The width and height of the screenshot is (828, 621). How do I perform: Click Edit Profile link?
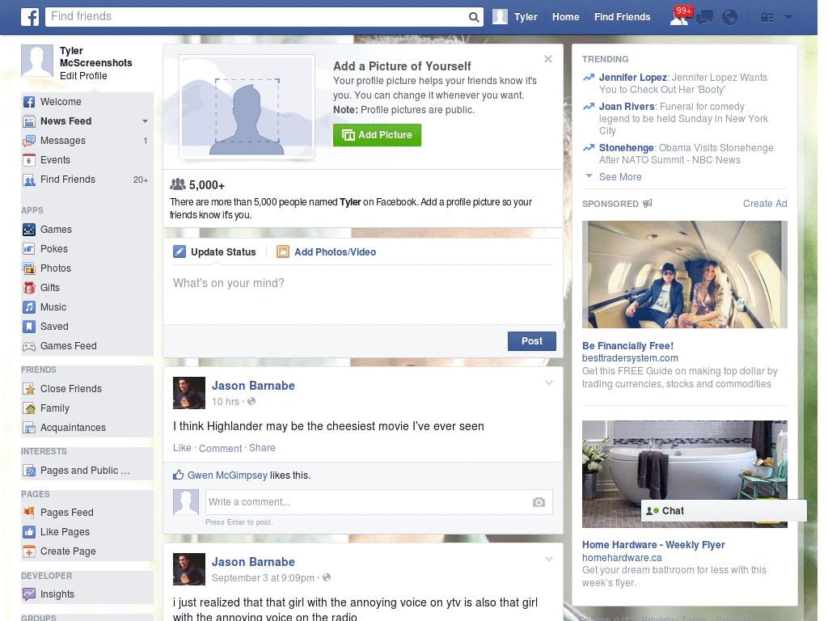pyautogui.click(x=83, y=75)
